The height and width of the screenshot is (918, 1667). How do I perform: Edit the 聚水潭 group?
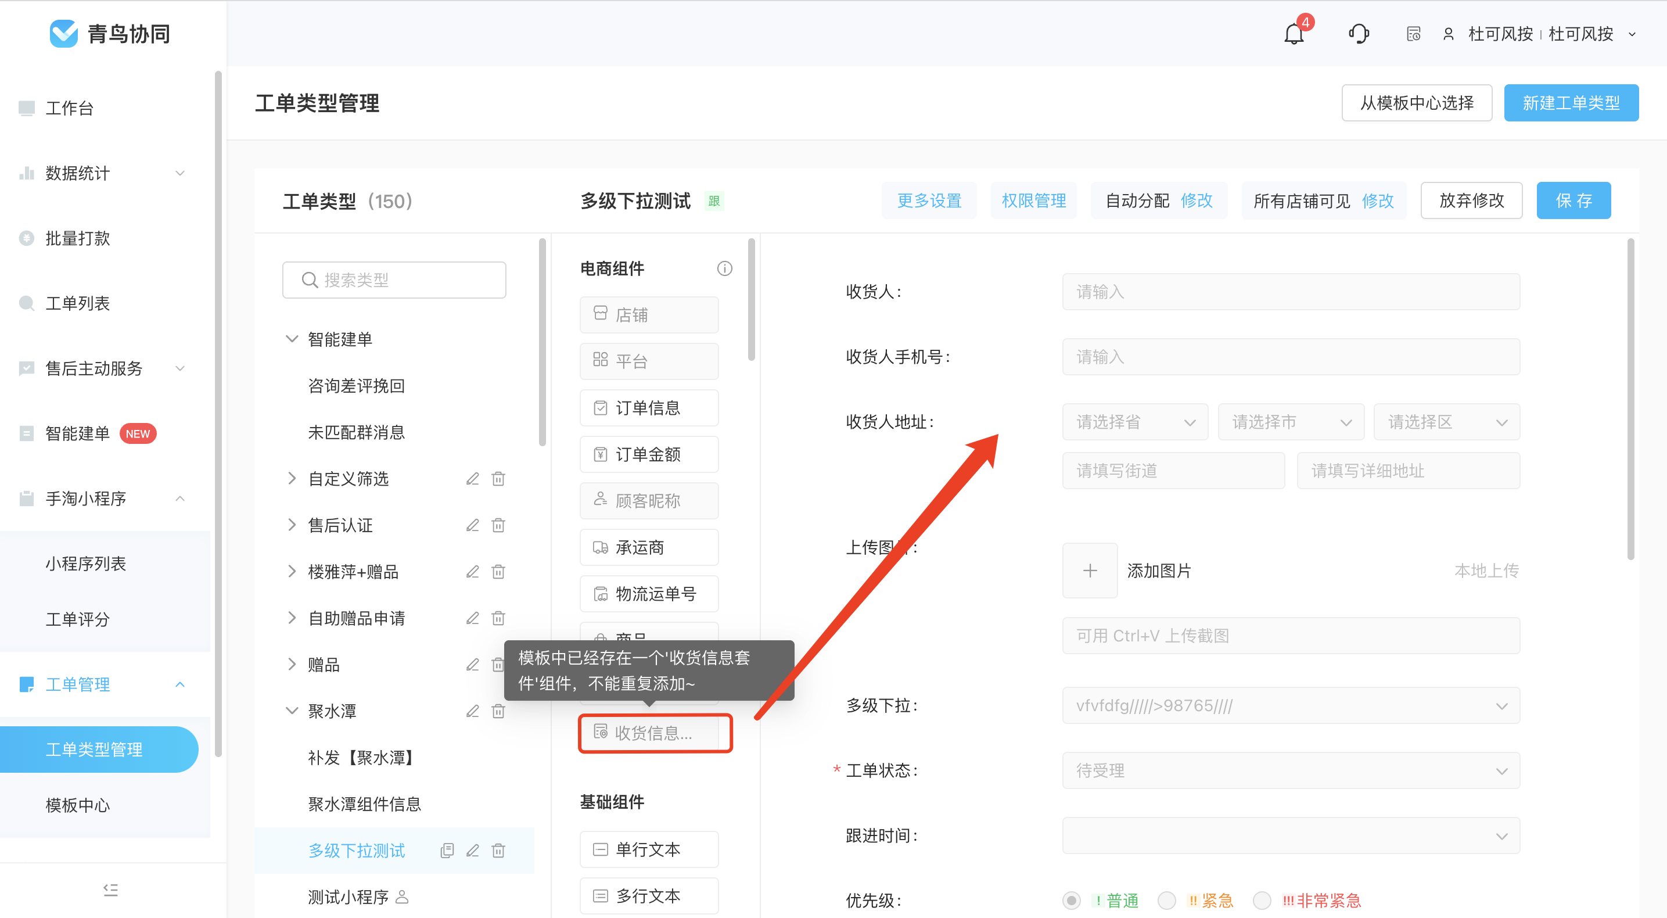click(x=472, y=712)
